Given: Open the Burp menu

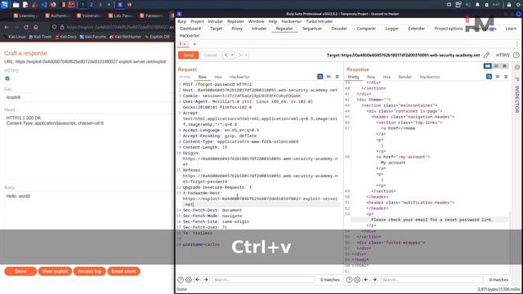Looking at the screenshot, I should coord(181,21).
